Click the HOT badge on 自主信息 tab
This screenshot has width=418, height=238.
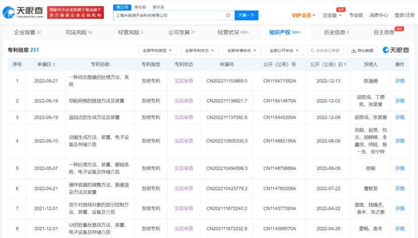point(399,29)
